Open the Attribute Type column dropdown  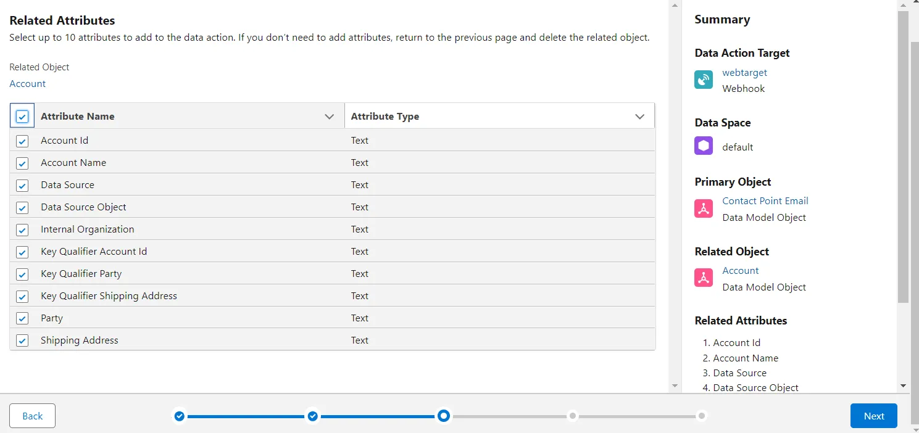640,117
